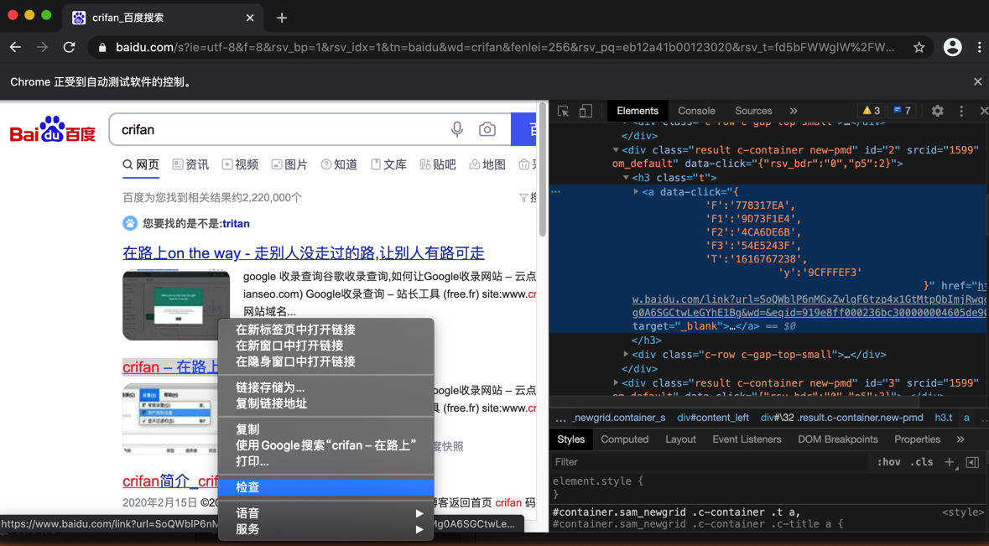Select the Elements tab
Screen dimensions: 989x546
click(637, 111)
